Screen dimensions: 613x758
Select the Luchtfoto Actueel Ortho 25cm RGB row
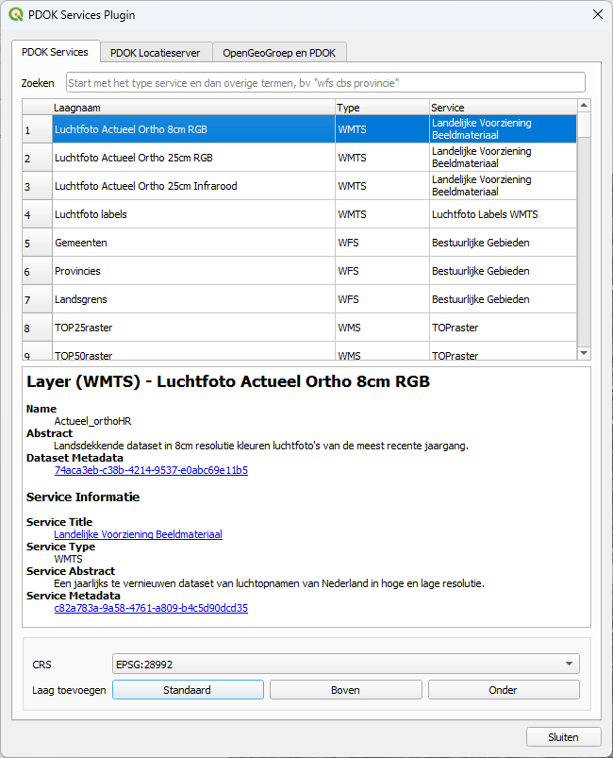(x=192, y=158)
